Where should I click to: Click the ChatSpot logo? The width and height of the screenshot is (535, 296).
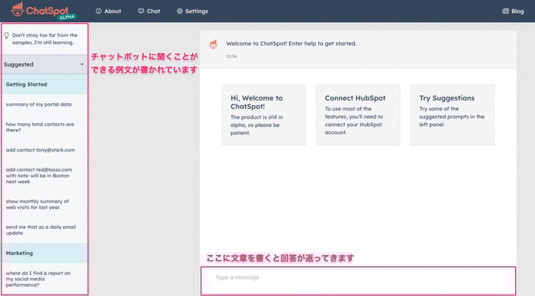[x=43, y=11]
